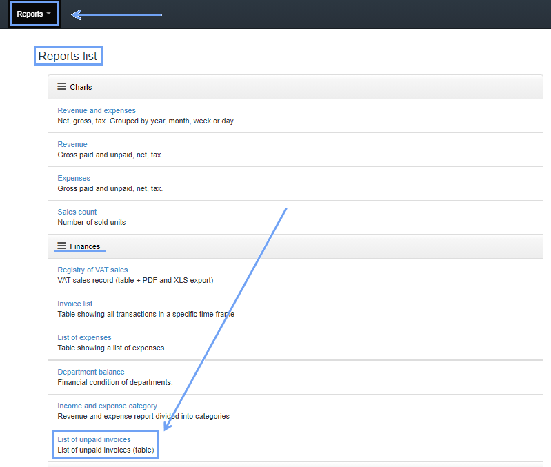
Task: Open the Expenses chart link
Action: pos(74,178)
